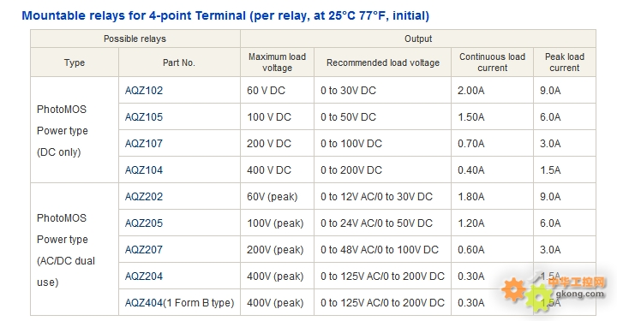Open the AQZ104 part number link
The width and height of the screenshot is (617, 321).
[x=144, y=170]
